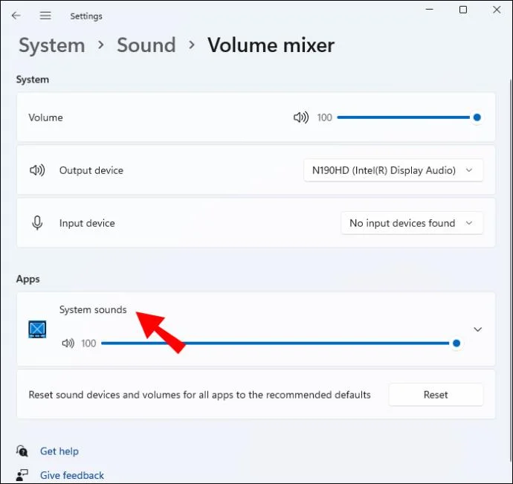Close the Settings window
513x484 pixels.
point(497,10)
